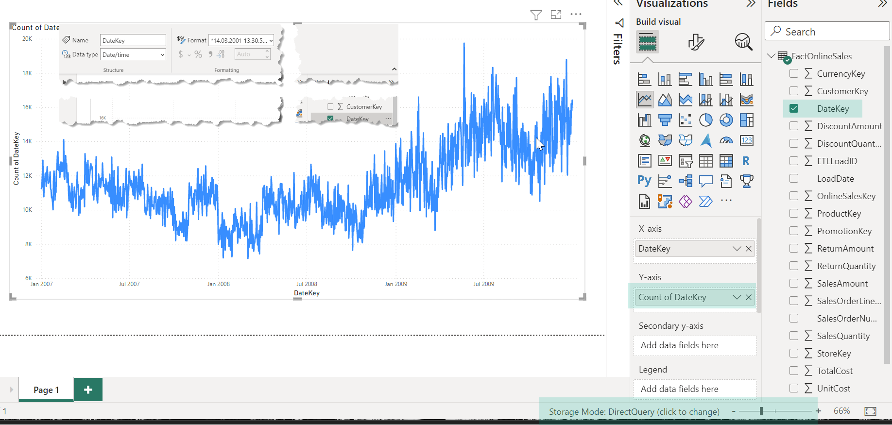This screenshot has width=892, height=425.
Task: Check the LoadDate field
Action: [794, 178]
